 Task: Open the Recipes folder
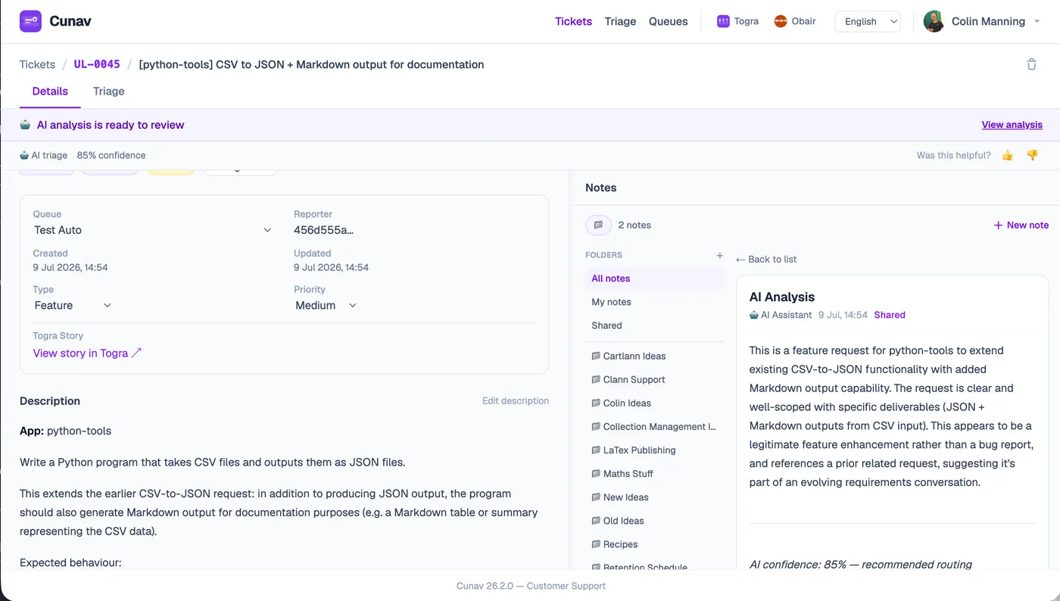pyautogui.click(x=620, y=544)
